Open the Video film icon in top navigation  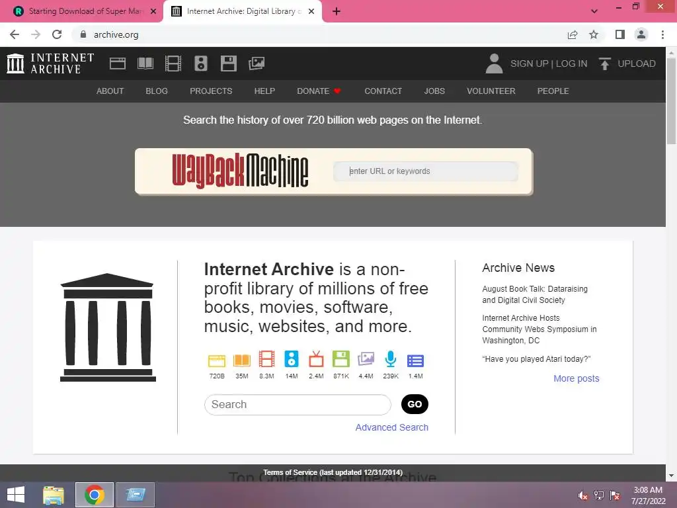point(173,63)
